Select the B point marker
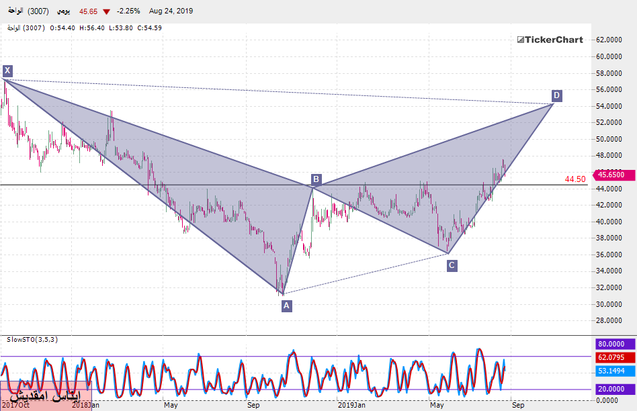Viewport: 637px width, 411px height. click(x=316, y=179)
